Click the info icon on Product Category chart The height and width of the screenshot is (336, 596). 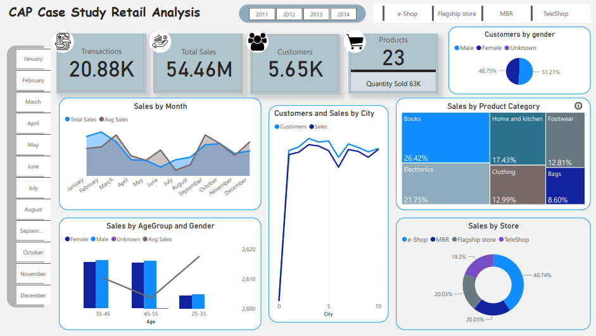[578, 106]
